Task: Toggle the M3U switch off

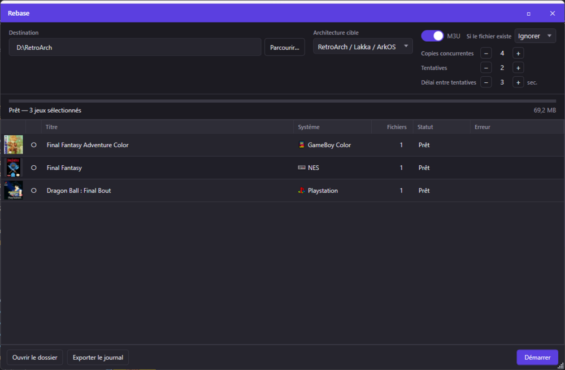Action: coord(432,36)
